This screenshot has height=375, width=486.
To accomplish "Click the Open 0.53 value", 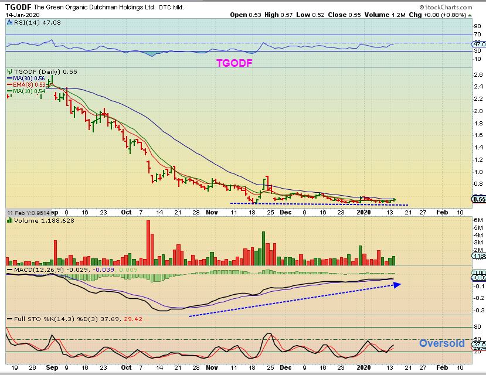I will 246,15.
